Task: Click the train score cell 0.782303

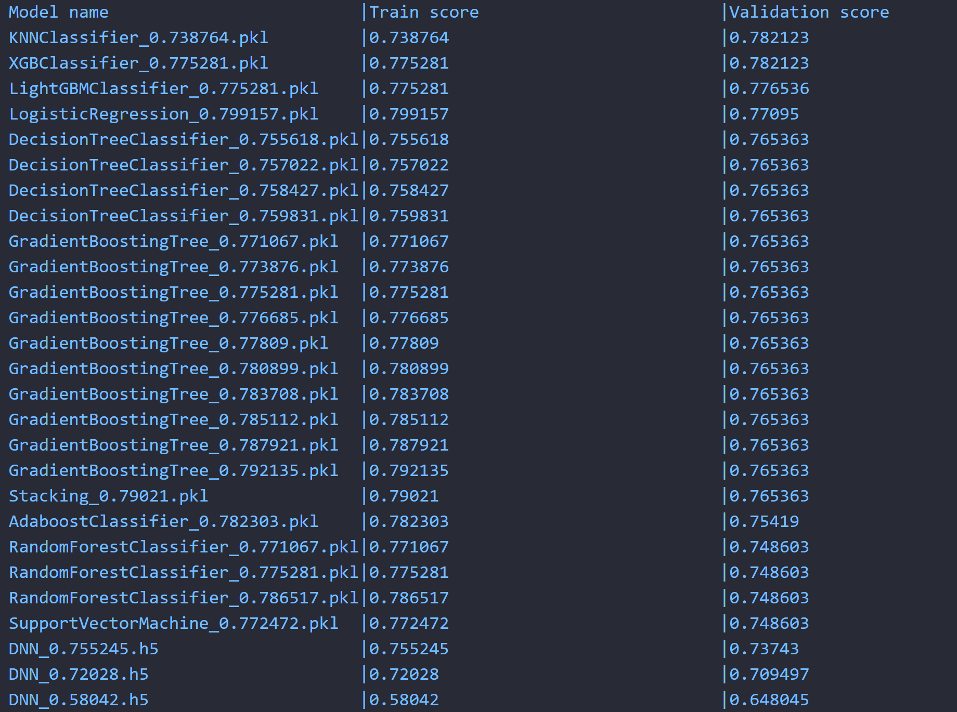Action: 409,522
